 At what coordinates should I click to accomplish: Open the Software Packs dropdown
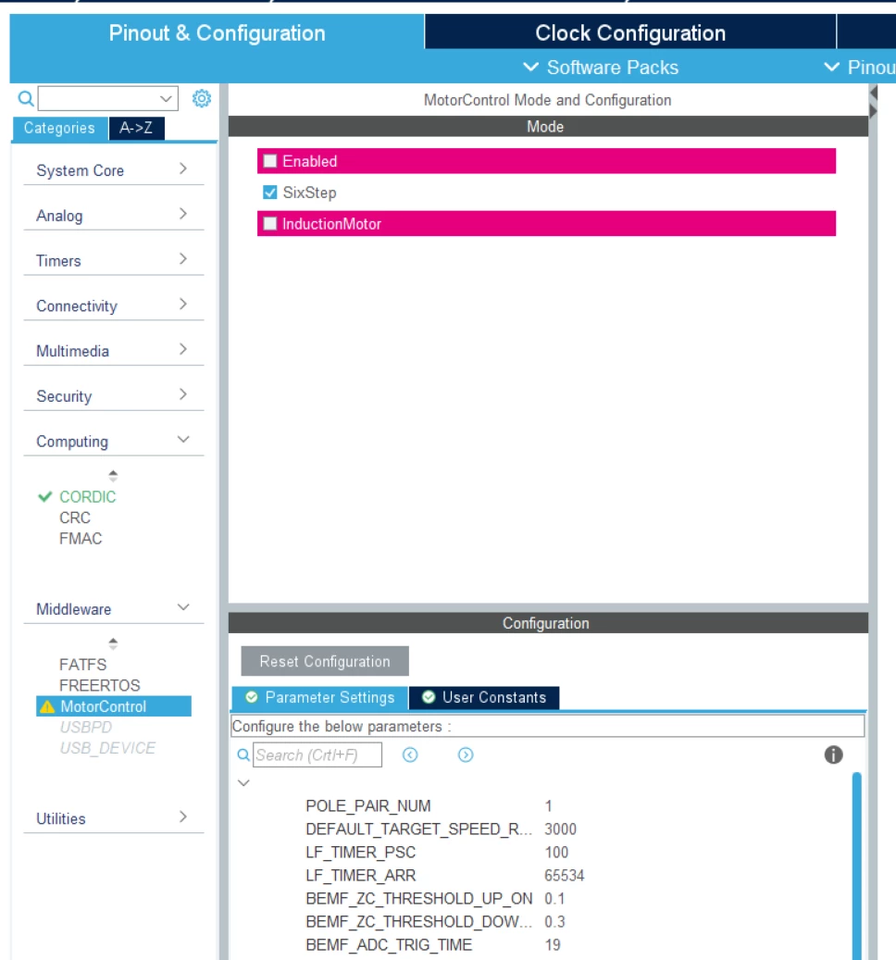[x=601, y=67]
